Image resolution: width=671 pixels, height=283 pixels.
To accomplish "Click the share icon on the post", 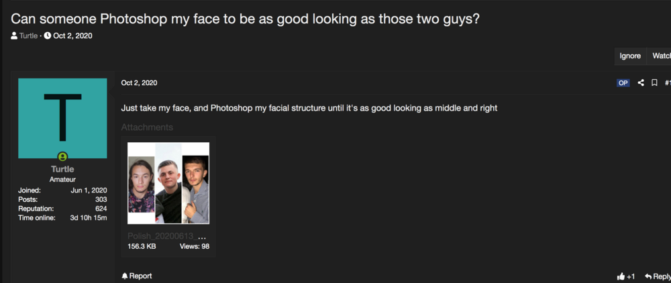I will (x=641, y=83).
